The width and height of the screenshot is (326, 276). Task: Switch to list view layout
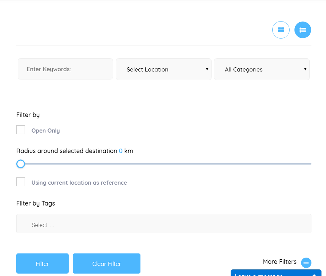coord(303,30)
